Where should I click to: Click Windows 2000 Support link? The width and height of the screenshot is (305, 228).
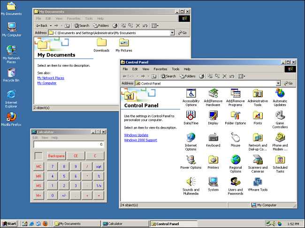pyautogui.click(x=141, y=140)
